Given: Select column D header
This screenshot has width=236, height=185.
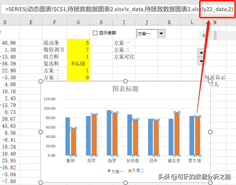Looking at the screenshot, I should click(x=5, y=23).
